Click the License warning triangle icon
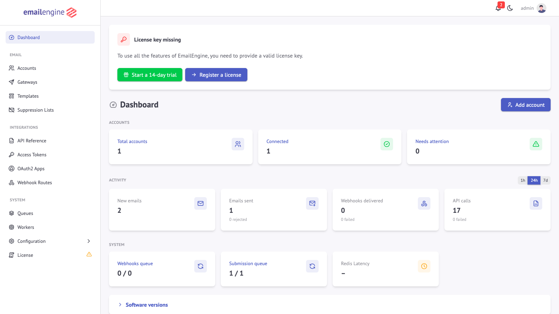This screenshot has width=559, height=314. (x=89, y=254)
